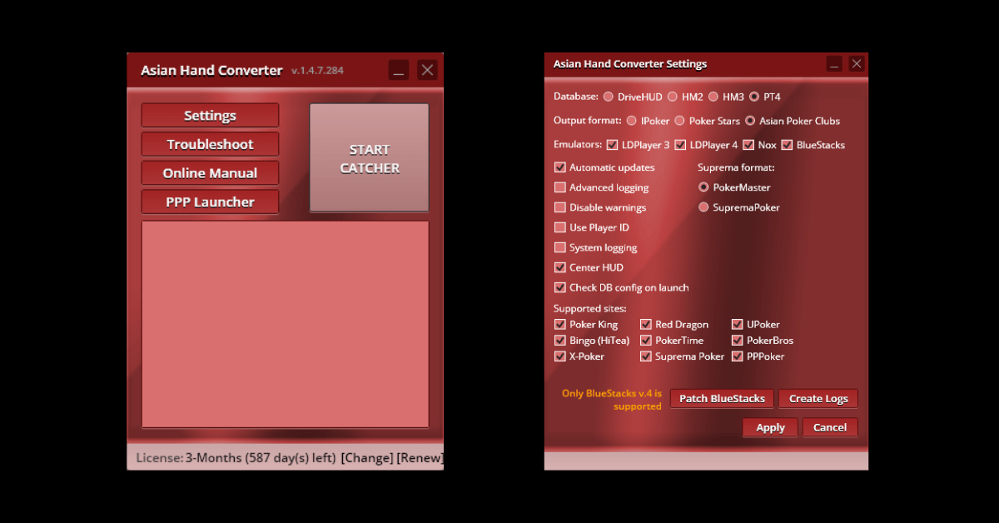999x523 pixels.
Task: Toggle BlueStacks emulator checkbox
Action: [787, 145]
